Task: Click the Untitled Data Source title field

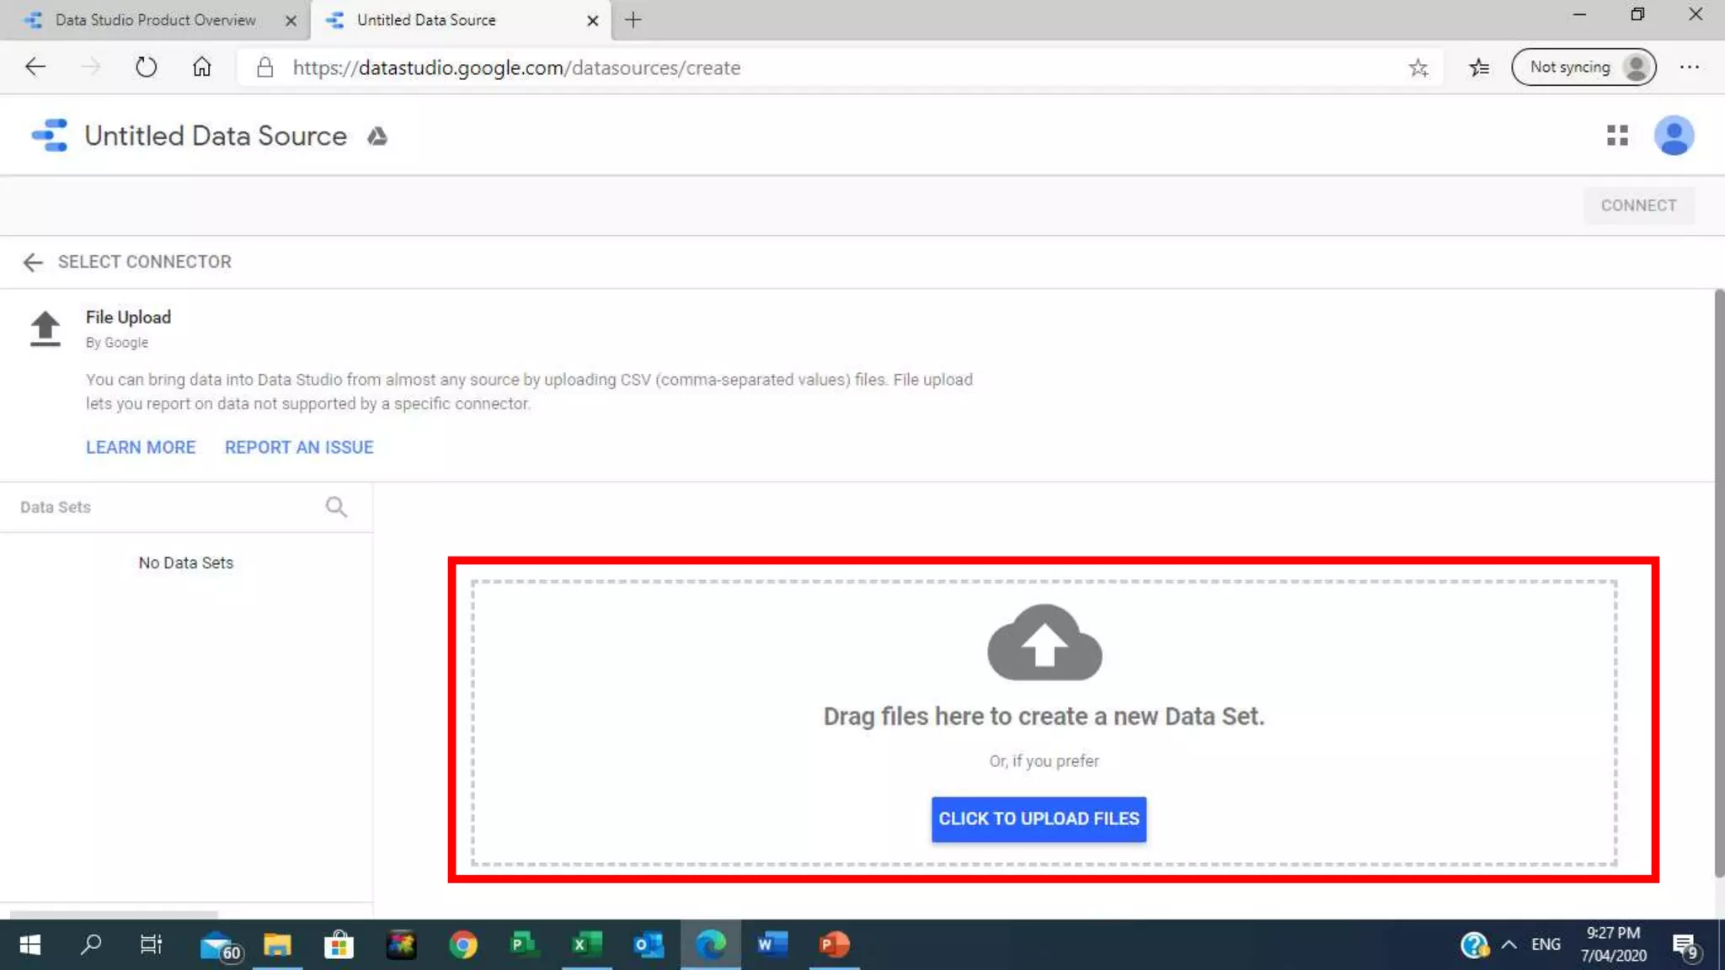Action: [216, 136]
